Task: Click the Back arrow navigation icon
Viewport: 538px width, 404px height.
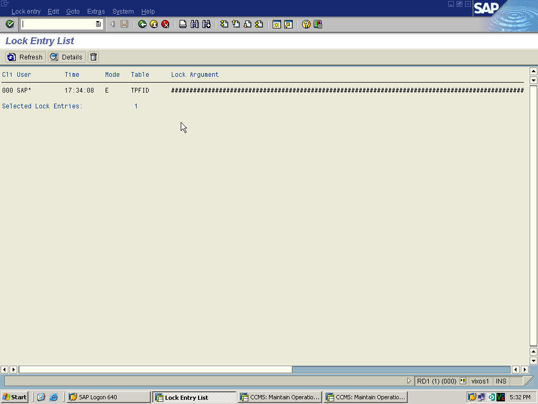Action: (142, 24)
